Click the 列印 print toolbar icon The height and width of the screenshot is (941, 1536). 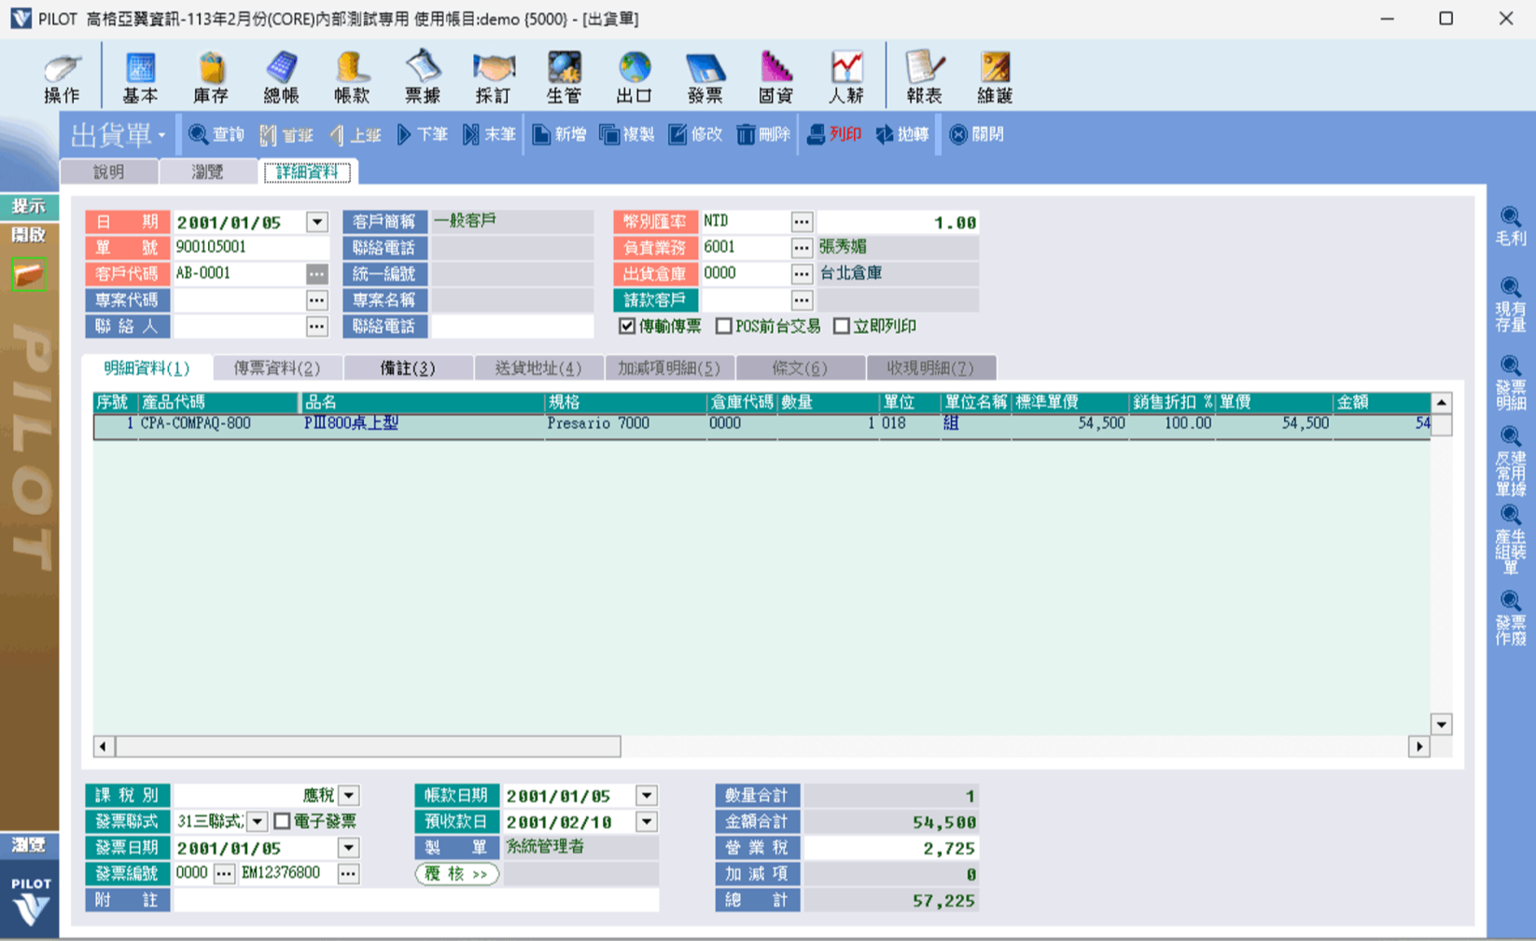834,134
